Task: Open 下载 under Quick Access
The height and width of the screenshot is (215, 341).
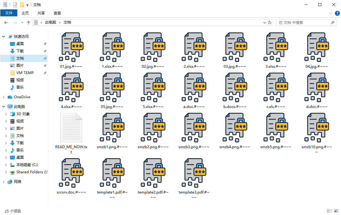Action: [20, 51]
